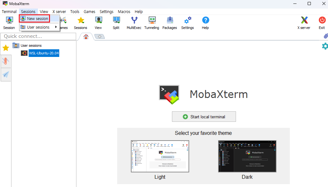This screenshot has width=328, height=187.
Task: Click the teal gear icon at right edge
Action: 325,46
